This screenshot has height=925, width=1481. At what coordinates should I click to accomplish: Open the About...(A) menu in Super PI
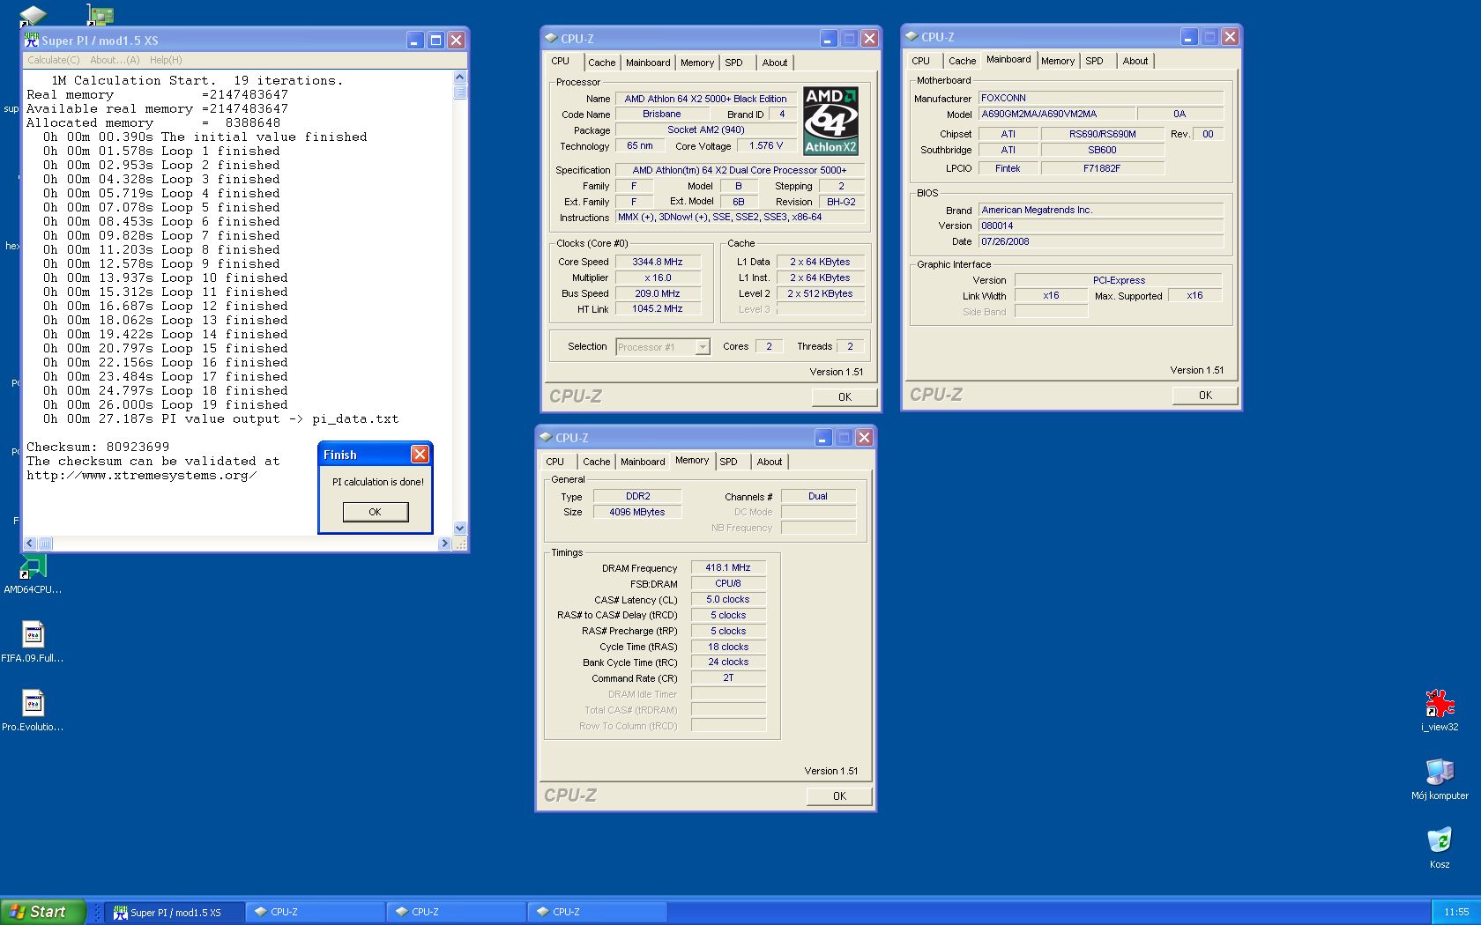[x=115, y=60]
